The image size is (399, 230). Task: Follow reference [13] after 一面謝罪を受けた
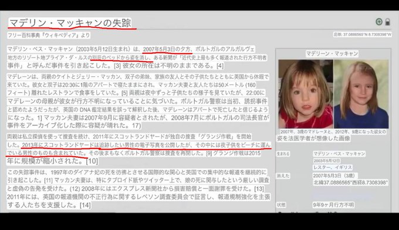[x=259, y=189]
